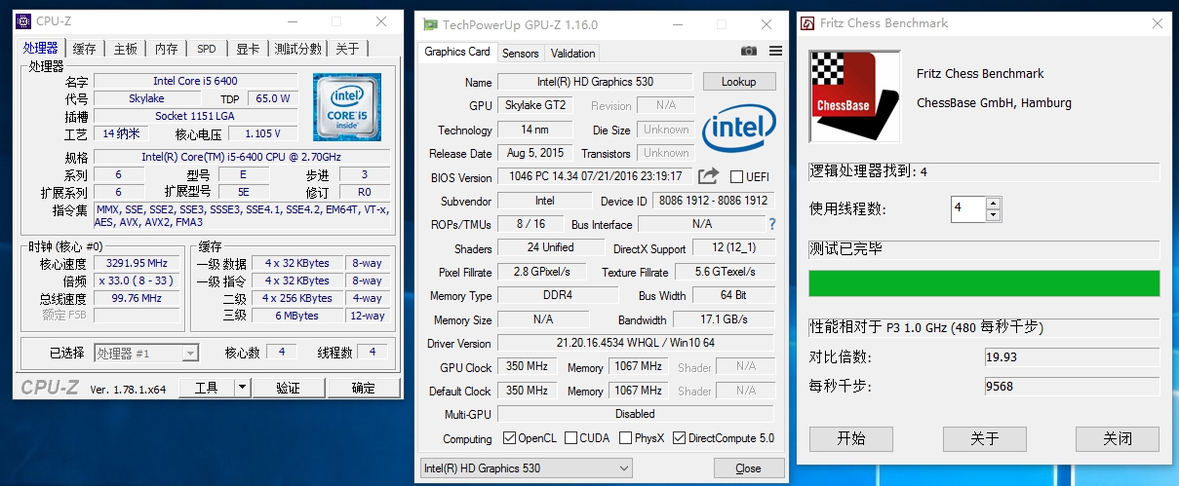Click the 99.76 MHz bus speed value
Viewport: 1179px width, 486px height.
point(137,298)
